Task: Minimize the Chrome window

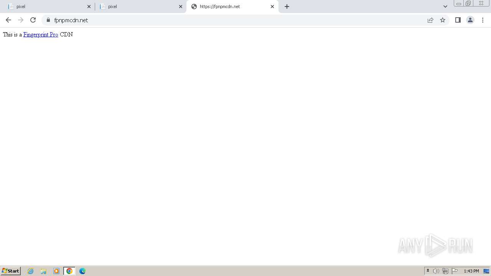Action: point(458,3)
